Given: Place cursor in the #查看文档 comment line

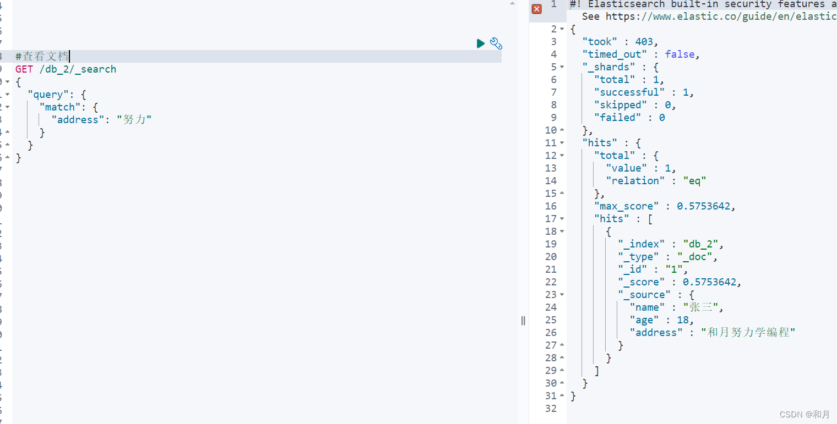Looking at the screenshot, I should [41, 56].
